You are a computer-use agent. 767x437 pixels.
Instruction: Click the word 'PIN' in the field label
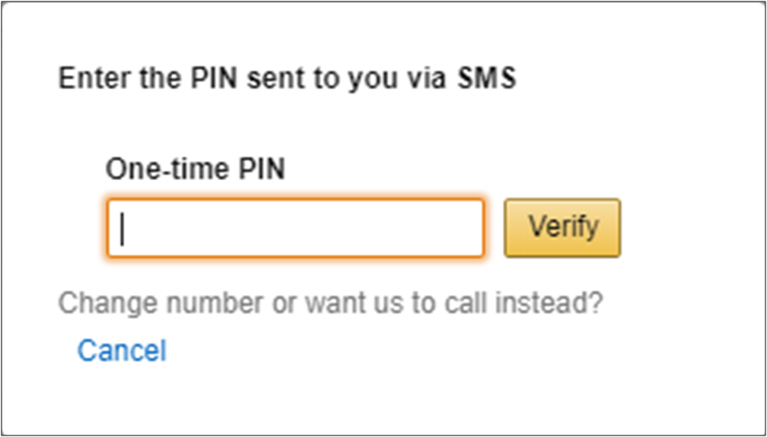(x=261, y=169)
